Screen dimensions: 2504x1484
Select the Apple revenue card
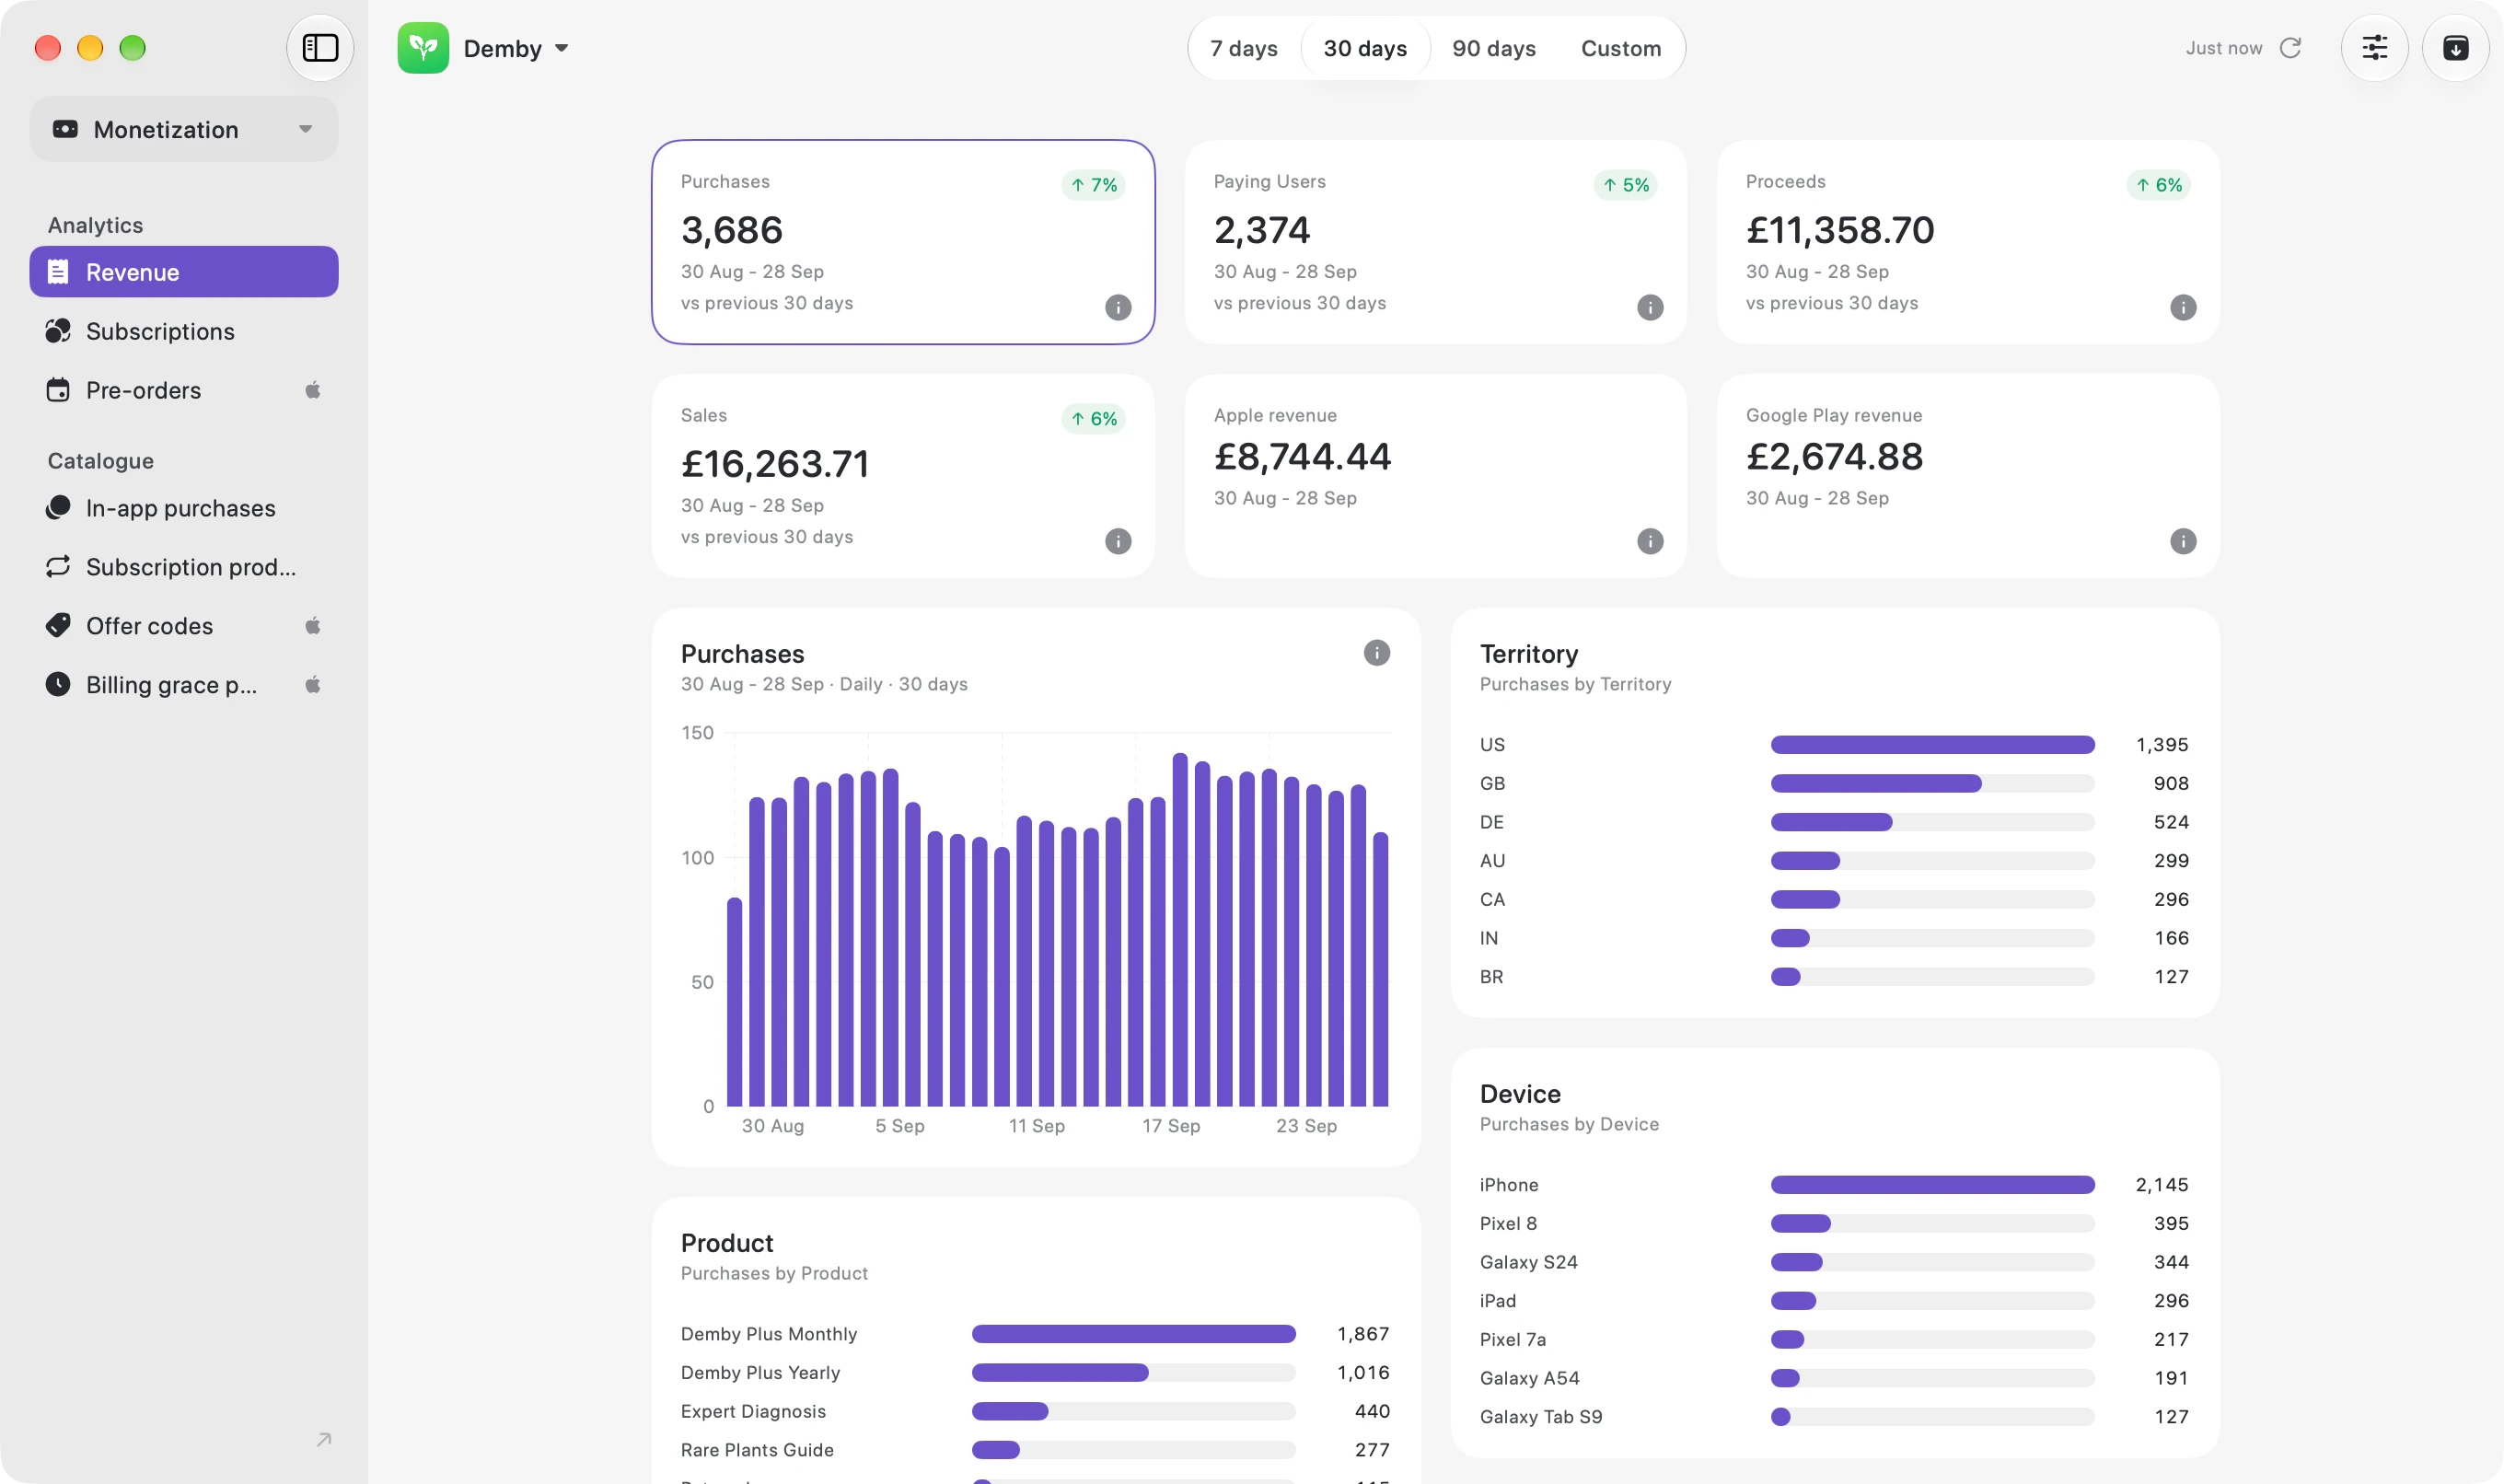[1435, 476]
